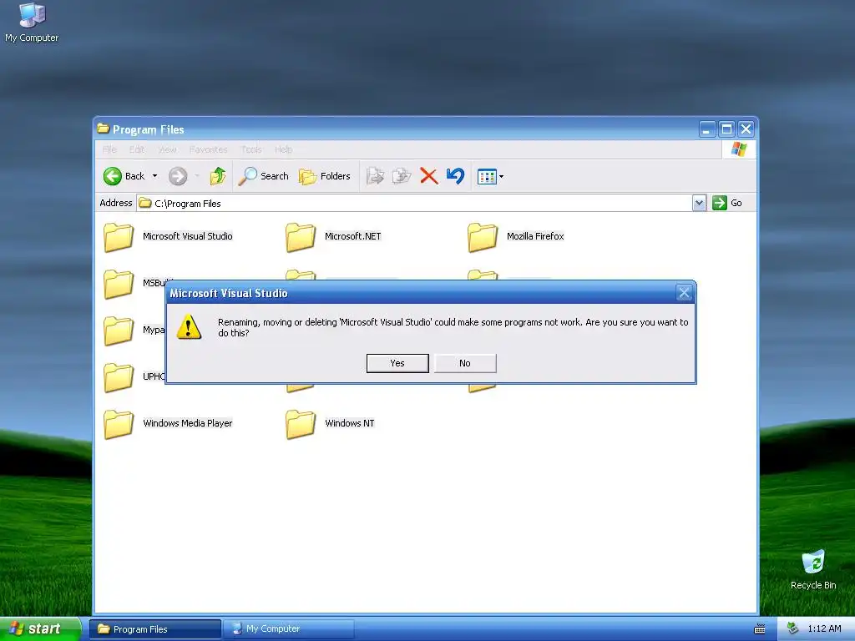Close the Program Files window
This screenshot has width=855, height=641.
tap(746, 129)
